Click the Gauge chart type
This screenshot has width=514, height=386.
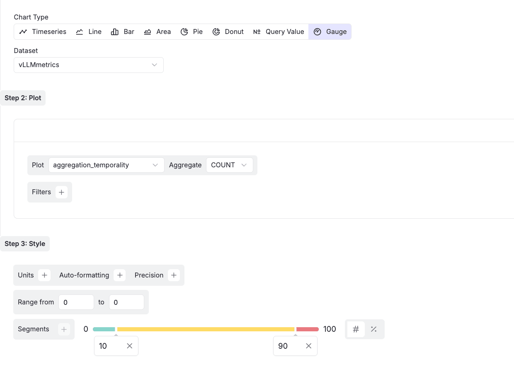[x=330, y=32]
